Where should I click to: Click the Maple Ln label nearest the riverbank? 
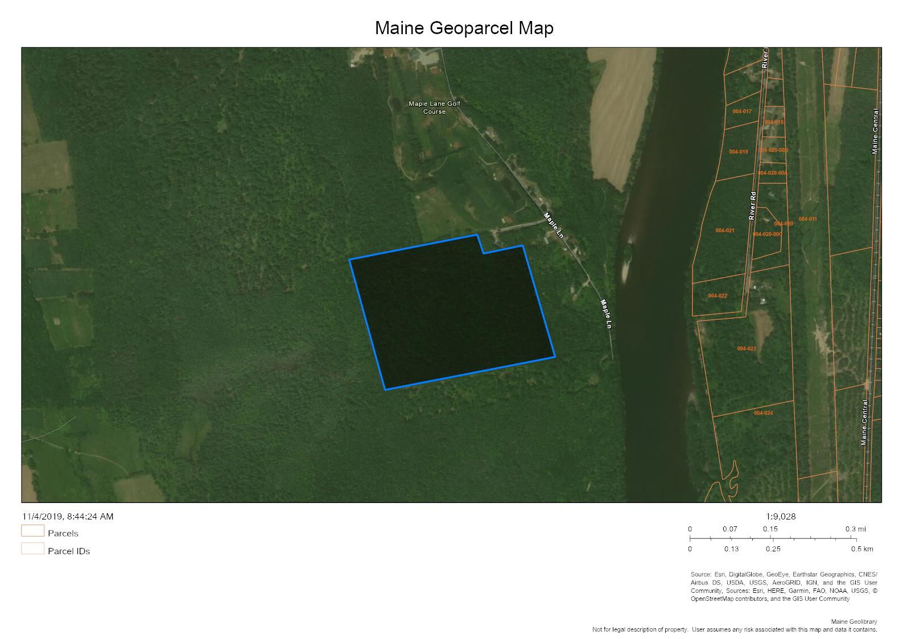[606, 314]
